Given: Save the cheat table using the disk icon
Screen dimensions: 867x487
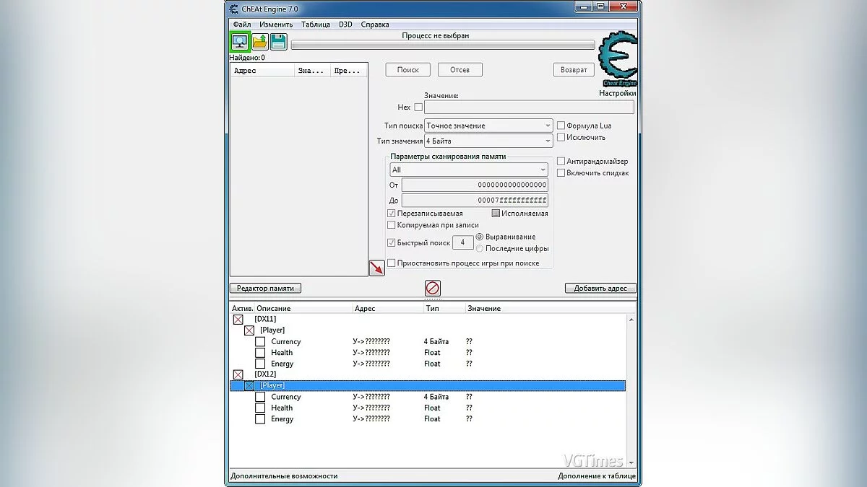Looking at the screenshot, I should click(x=277, y=41).
